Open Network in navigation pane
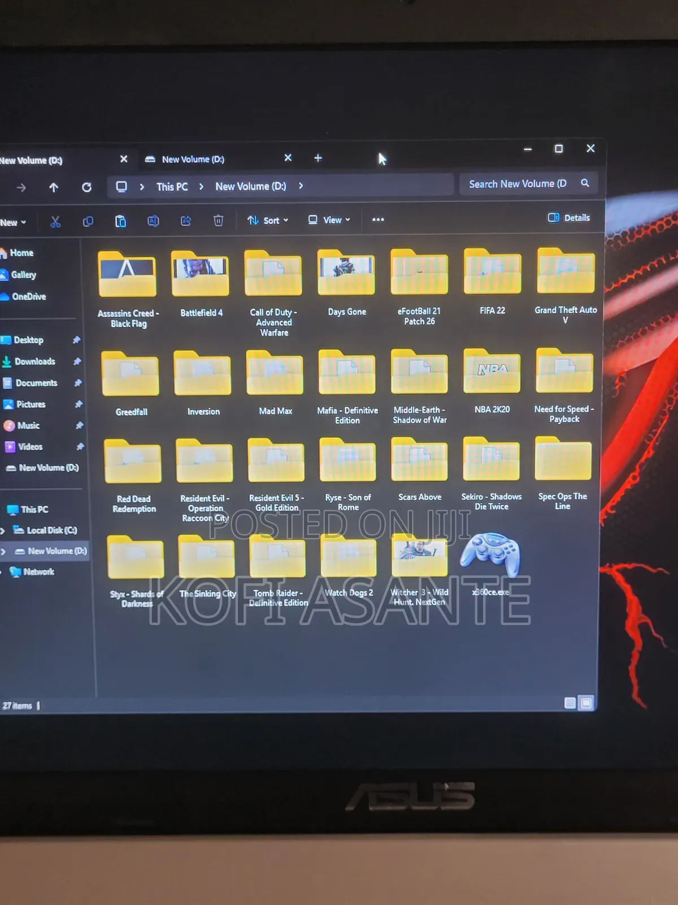This screenshot has width=678, height=905. point(32,572)
